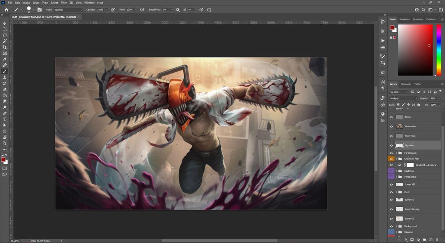Screen dimensions: 445x243
Task: Hide the Chainsaw Man group
Action: click(x=391, y=159)
